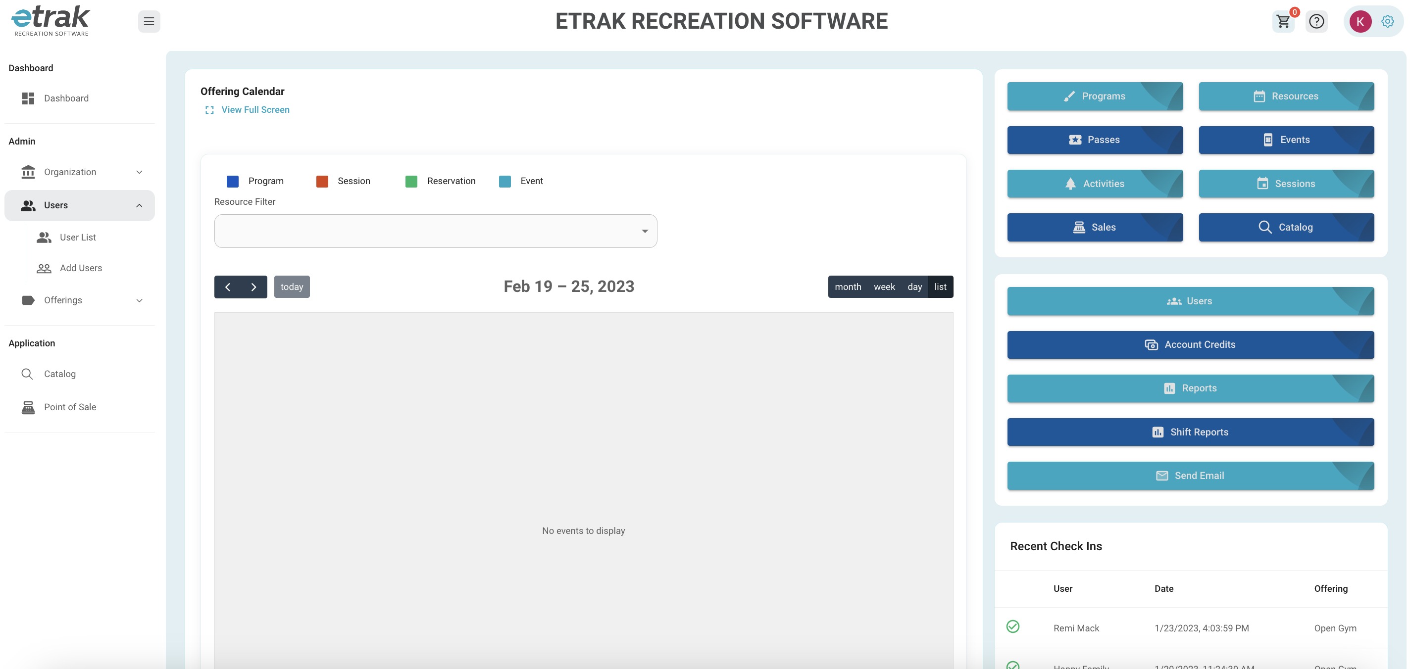Image resolution: width=1410 pixels, height=669 pixels.
Task: Go to next week arrow
Action: 253,287
